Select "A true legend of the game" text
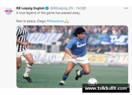132x95 pixels. [36, 13]
